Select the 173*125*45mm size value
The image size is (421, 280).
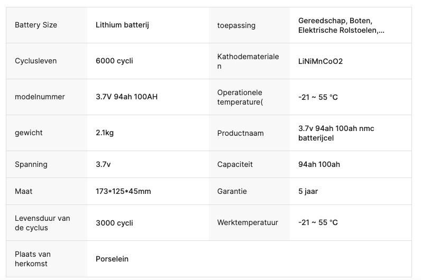click(123, 191)
